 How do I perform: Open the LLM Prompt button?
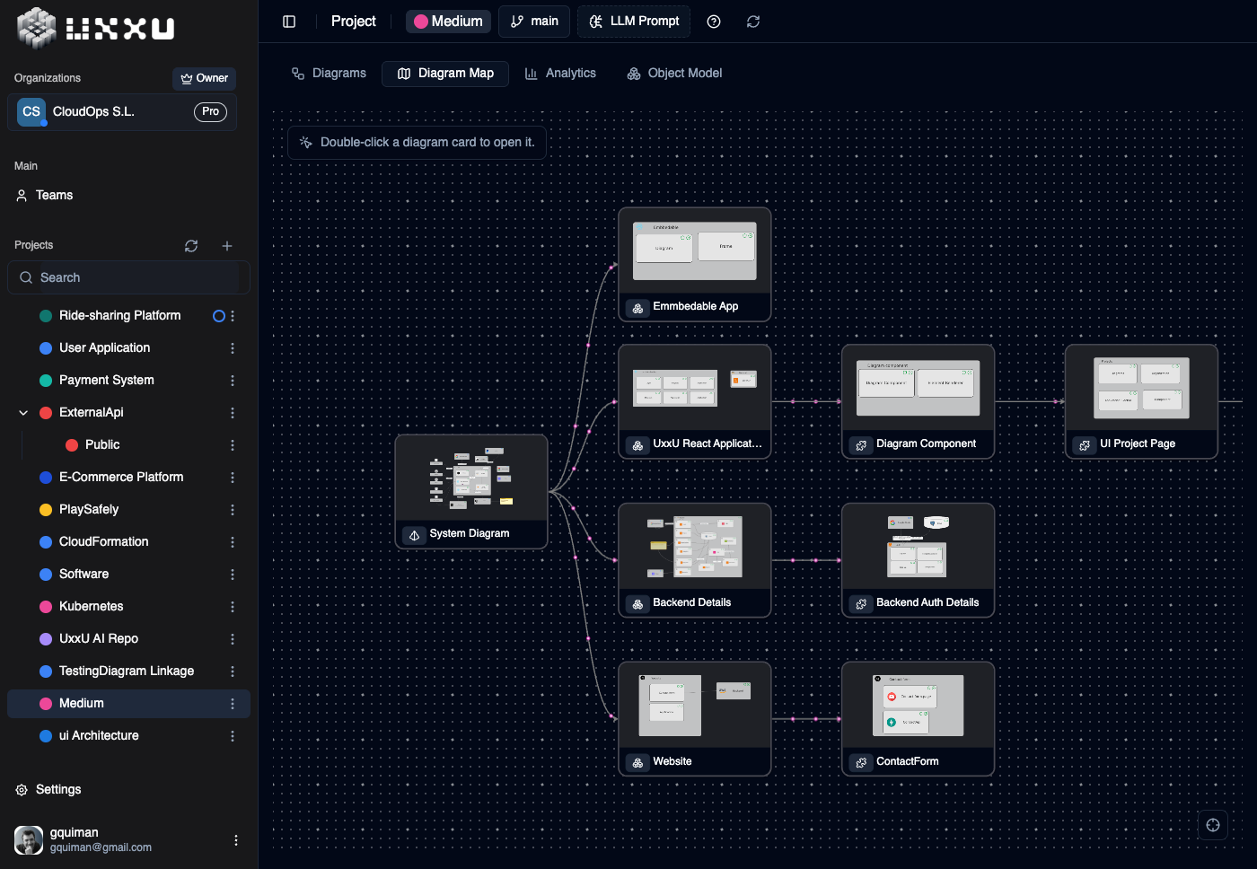(634, 22)
